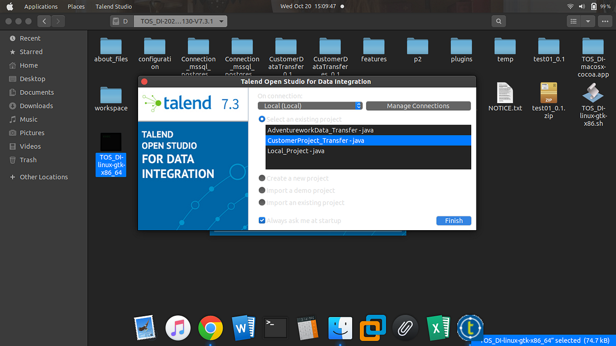Open the Places menu in the top bar
The image size is (616, 346).
(76, 6)
